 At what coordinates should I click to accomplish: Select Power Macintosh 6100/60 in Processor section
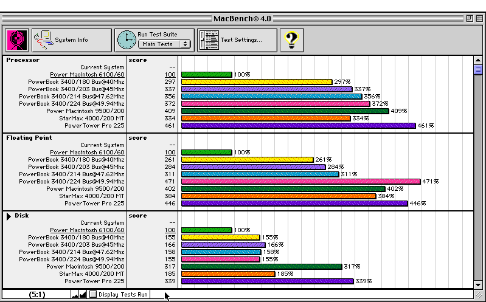(87, 75)
